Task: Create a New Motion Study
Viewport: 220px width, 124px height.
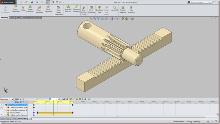Action: (84, 11)
